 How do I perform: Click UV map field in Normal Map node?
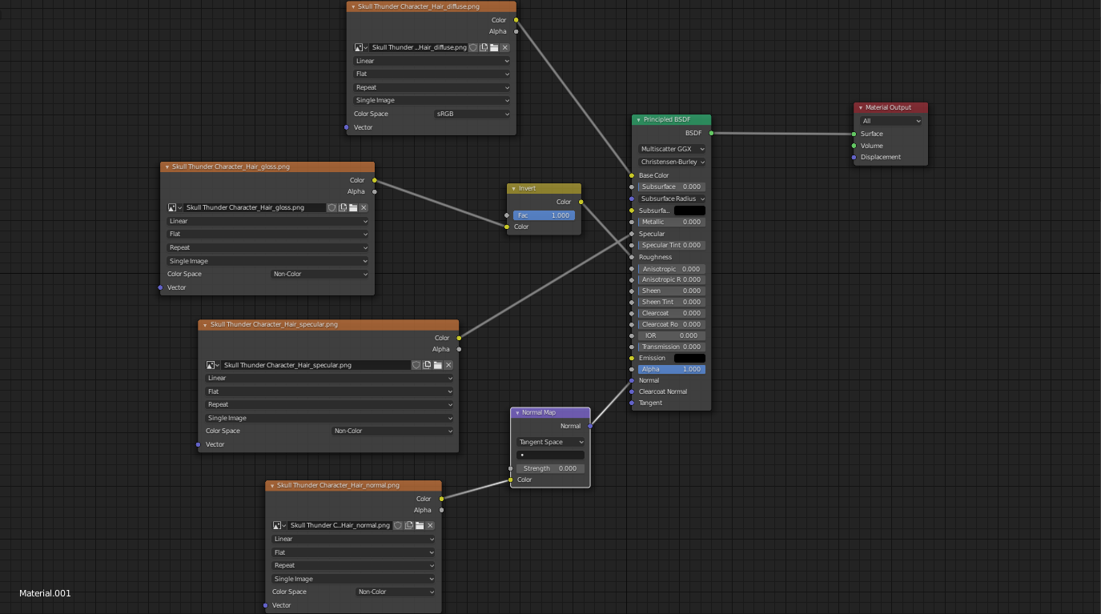click(x=550, y=455)
